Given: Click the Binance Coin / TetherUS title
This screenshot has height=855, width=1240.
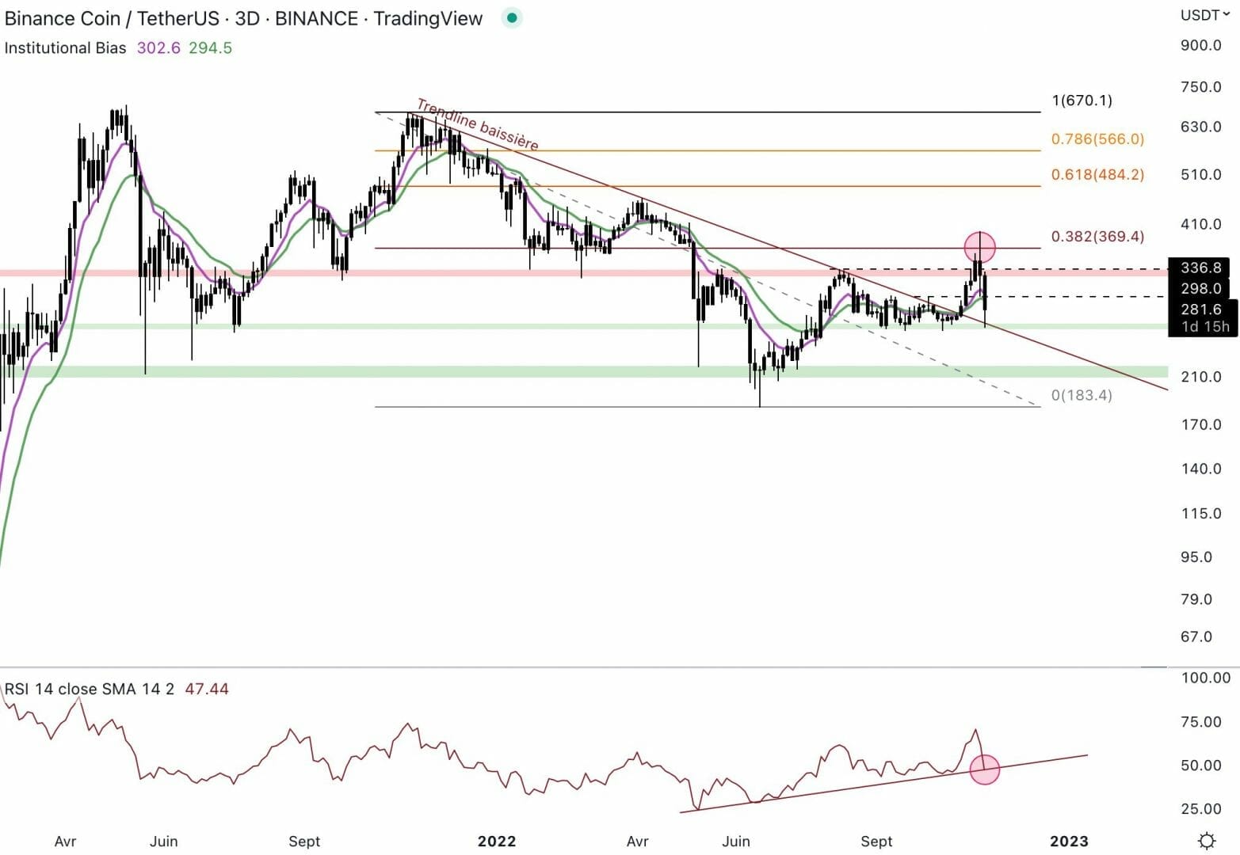Looking at the screenshot, I should 243,18.
